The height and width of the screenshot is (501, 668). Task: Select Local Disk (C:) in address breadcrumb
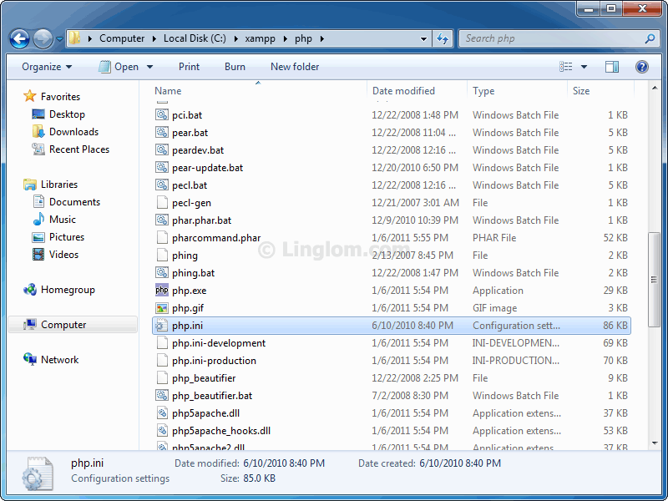[x=195, y=38]
